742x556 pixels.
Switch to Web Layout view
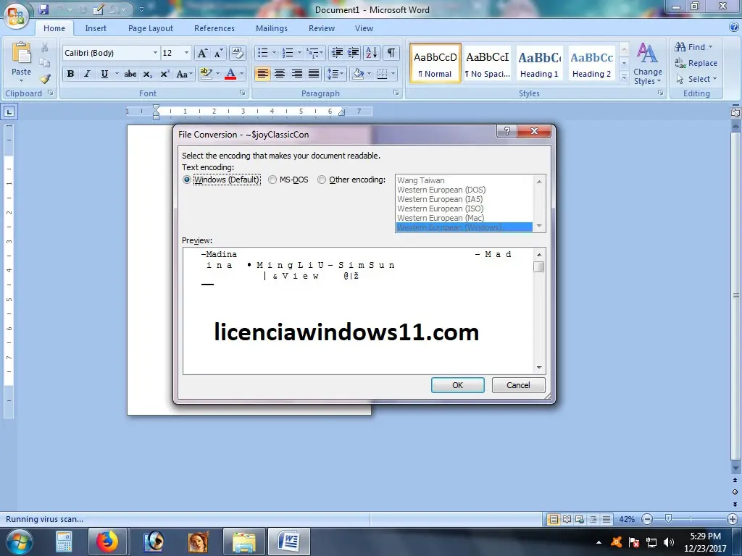[580, 519]
